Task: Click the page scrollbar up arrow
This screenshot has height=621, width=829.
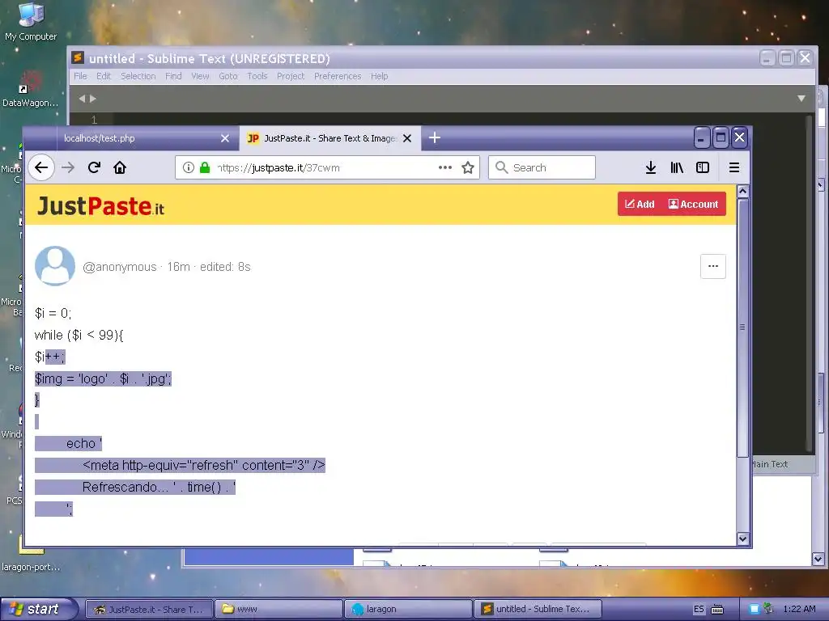Action: [743, 191]
